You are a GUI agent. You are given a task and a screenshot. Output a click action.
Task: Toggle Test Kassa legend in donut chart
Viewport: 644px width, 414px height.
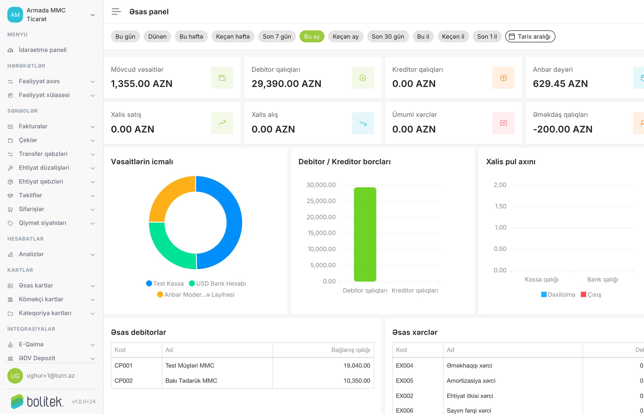(x=165, y=283)
